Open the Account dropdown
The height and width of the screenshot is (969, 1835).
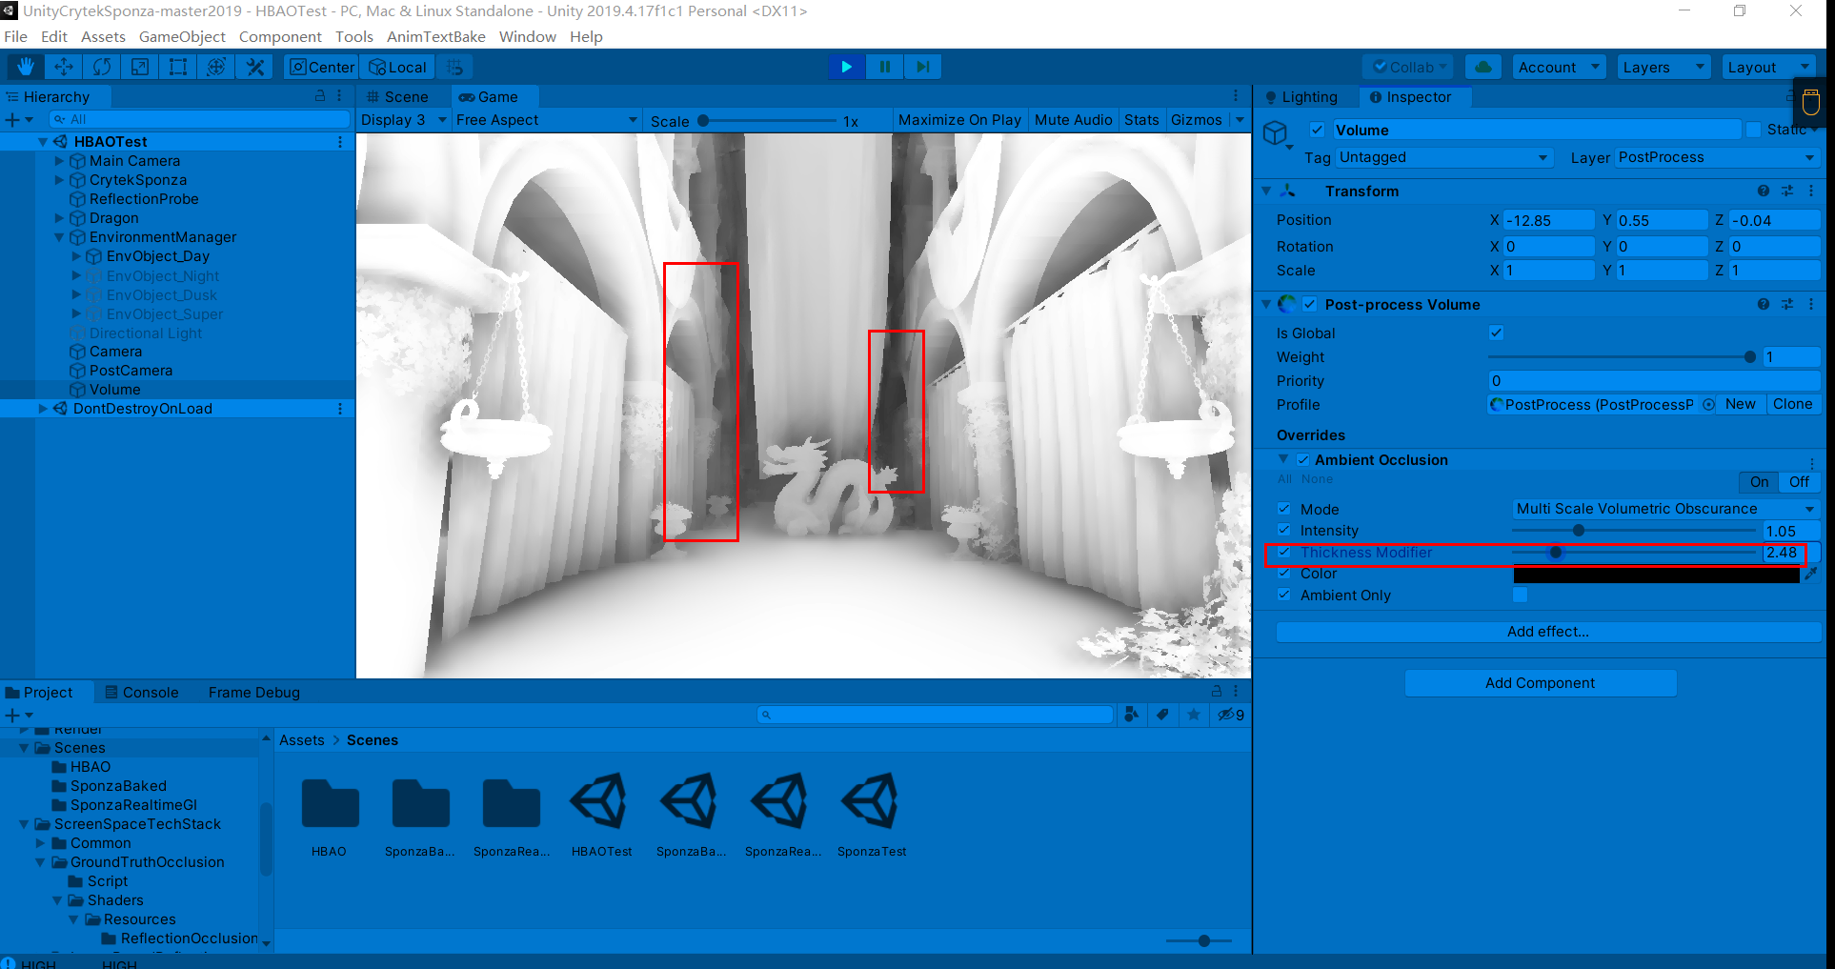pyautogui.click(x=1559, y=67)
